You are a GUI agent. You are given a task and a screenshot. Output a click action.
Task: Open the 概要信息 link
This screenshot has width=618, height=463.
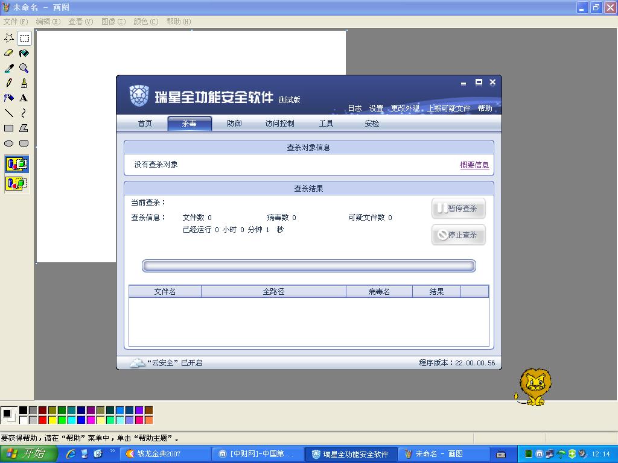(474, 165)
